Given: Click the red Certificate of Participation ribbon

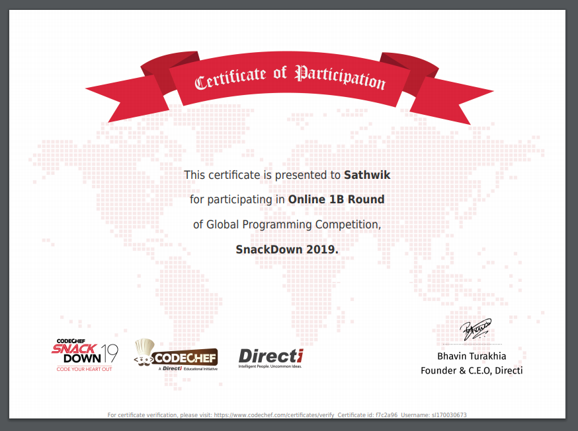Looking at the screenshot, I should (289, 79).
